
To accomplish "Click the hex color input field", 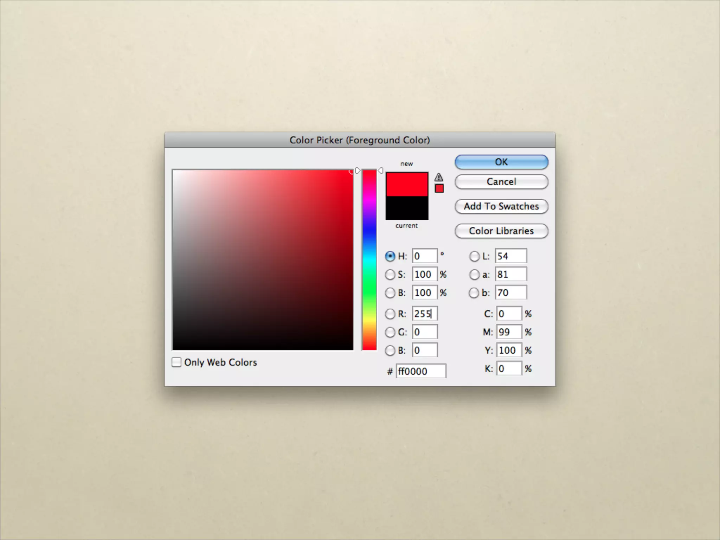I will point(421,371).
